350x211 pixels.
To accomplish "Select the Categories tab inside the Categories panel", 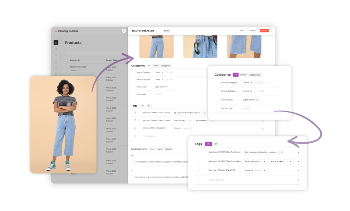I will coord(255,75).
